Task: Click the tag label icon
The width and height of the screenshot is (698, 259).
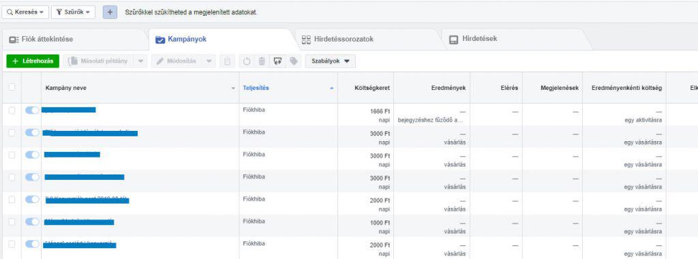Action: (x=293, y=61)
